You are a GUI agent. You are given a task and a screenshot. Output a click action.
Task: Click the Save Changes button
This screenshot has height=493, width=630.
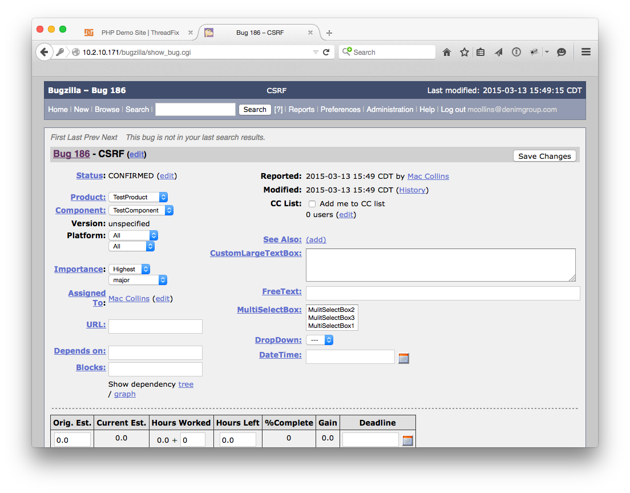tap(544, 156)
